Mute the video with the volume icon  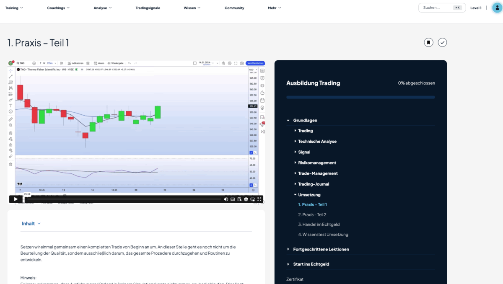pos(226,199)
